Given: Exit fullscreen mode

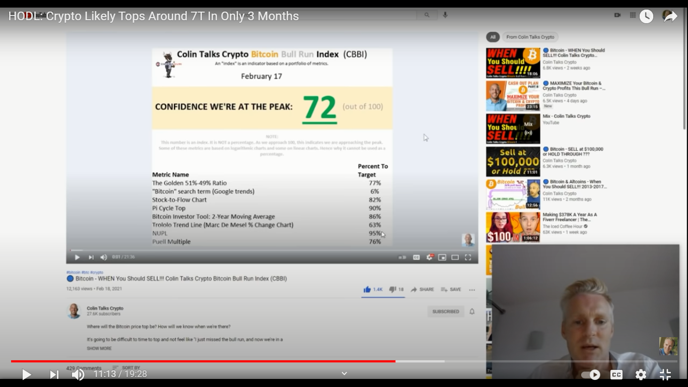Looking at the screenshot, I should tap(665, 374).
